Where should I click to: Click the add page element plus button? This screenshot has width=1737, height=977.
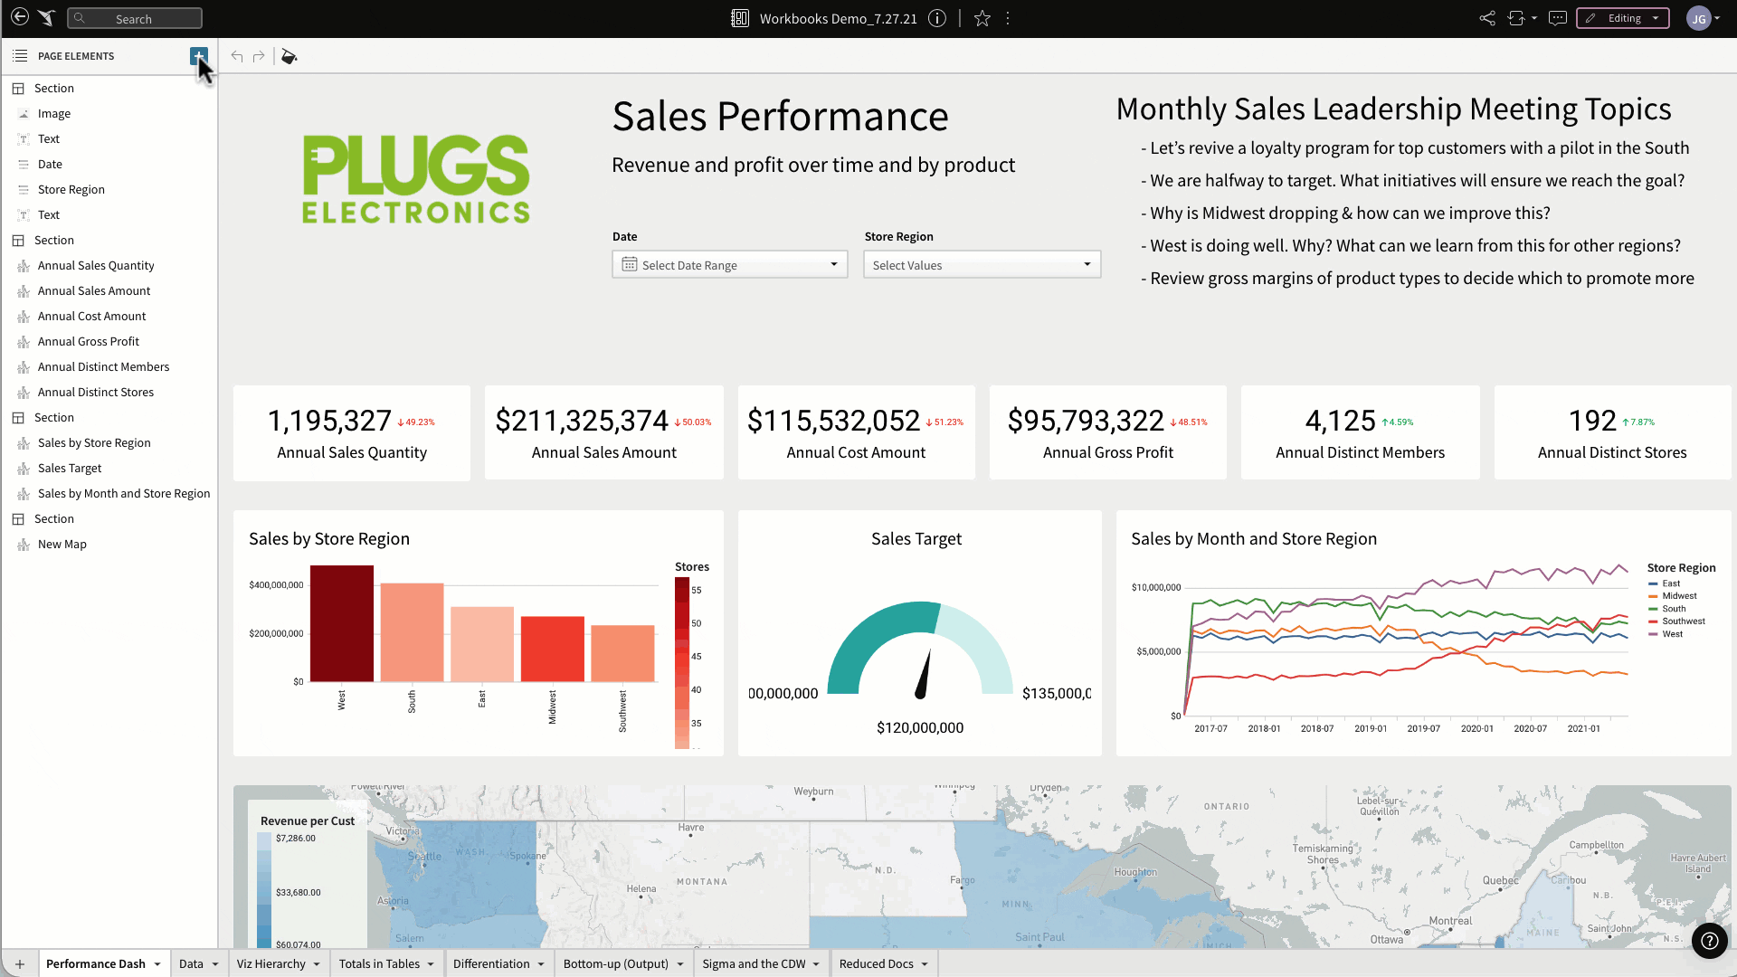click(x=199, y=56)
